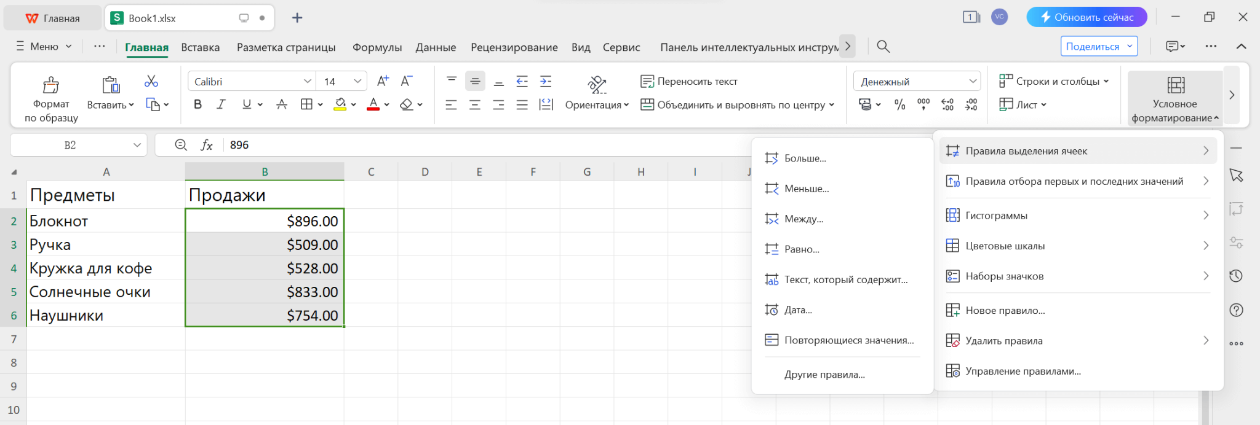Viewport: 1260px width, 425px height.
Task: Click the percent style icon
Action: pos(899,104)
